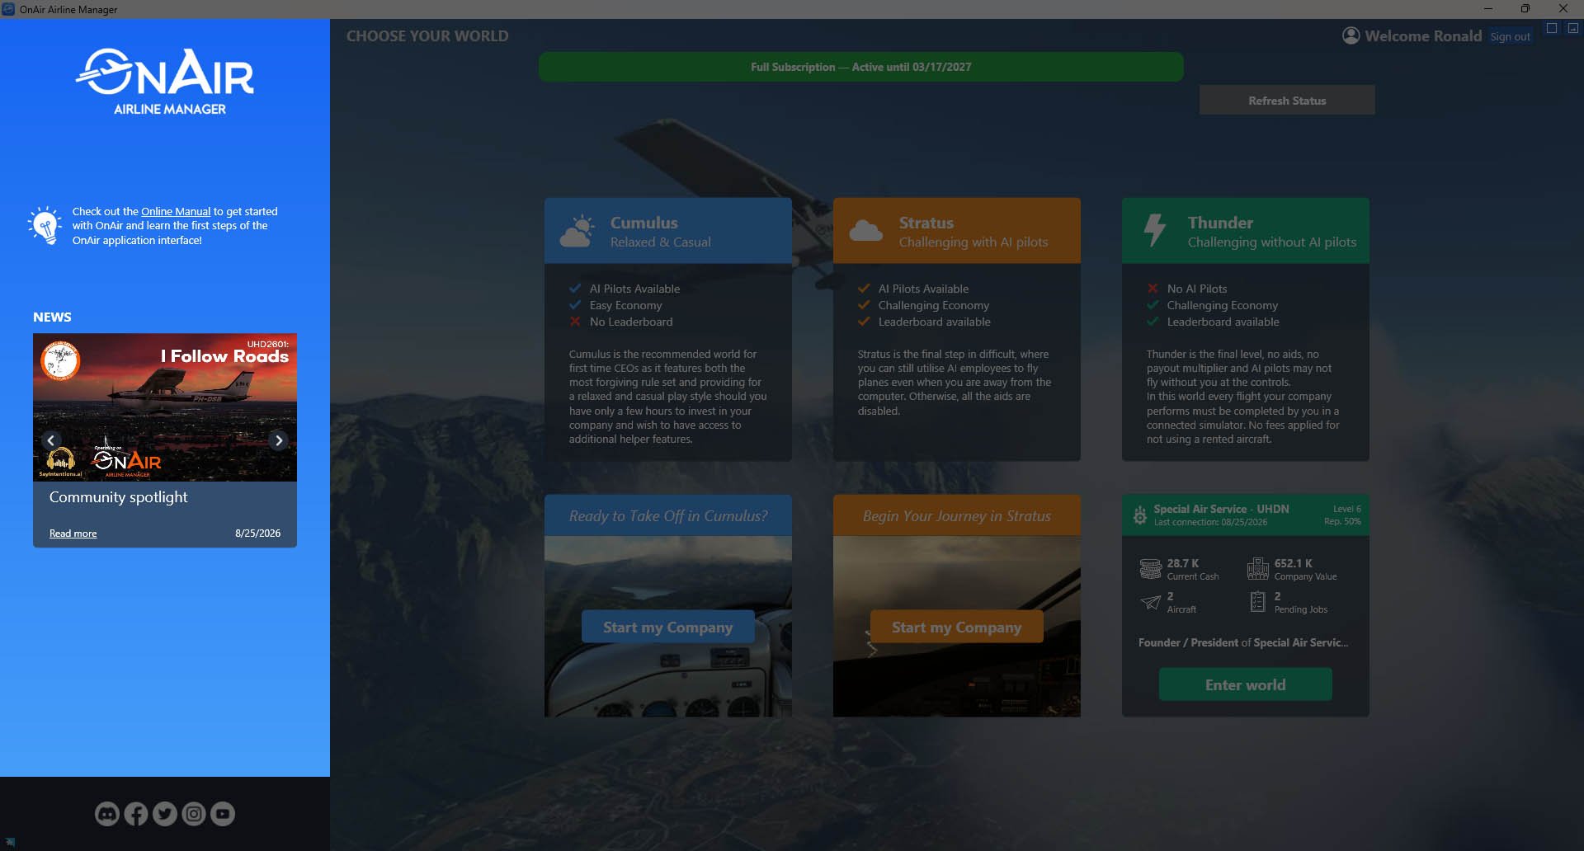Click the 28.7 K Current Cash value
This screenshot has height=851, width=1584.
click(x=1183, y=563)
